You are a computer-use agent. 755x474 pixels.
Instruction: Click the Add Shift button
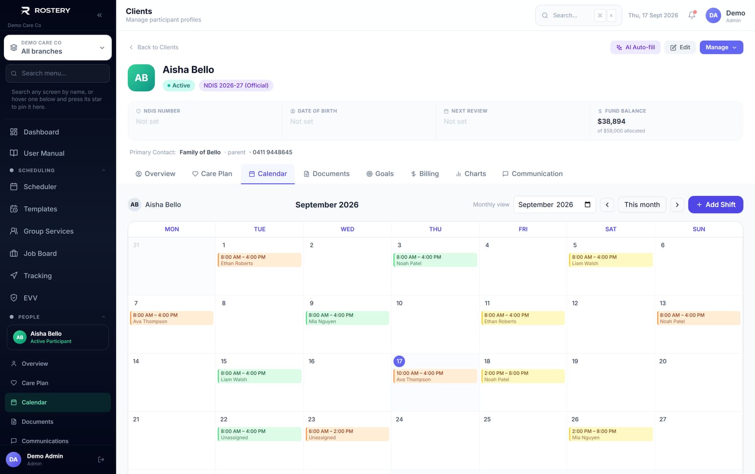[715, 204]
